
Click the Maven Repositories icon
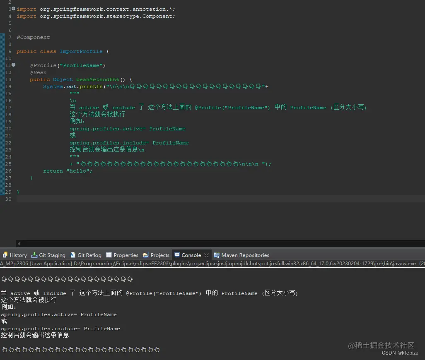pos(217,255)
